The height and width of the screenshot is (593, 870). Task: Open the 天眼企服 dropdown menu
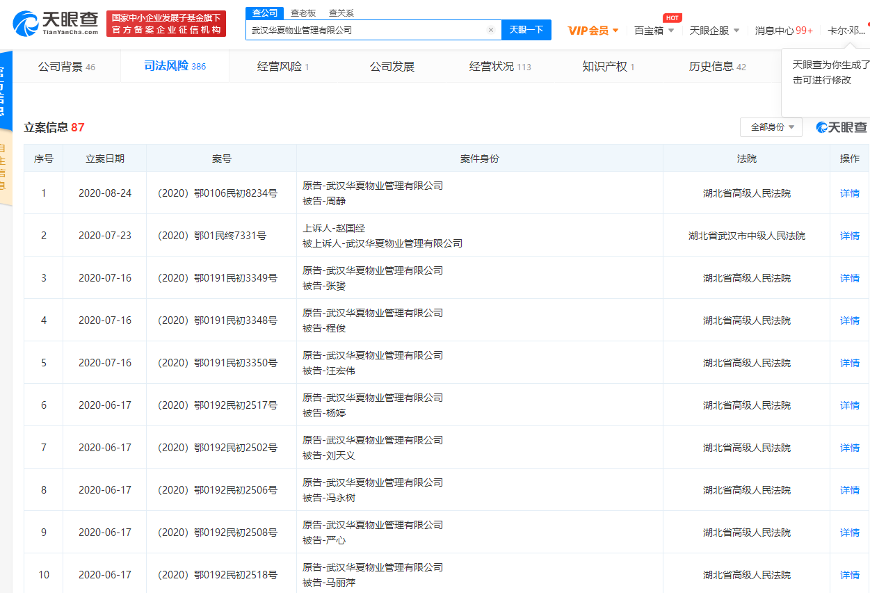coord(714,31)
